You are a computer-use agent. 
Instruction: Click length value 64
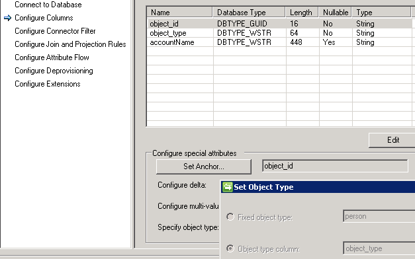[x=294, y=33]
